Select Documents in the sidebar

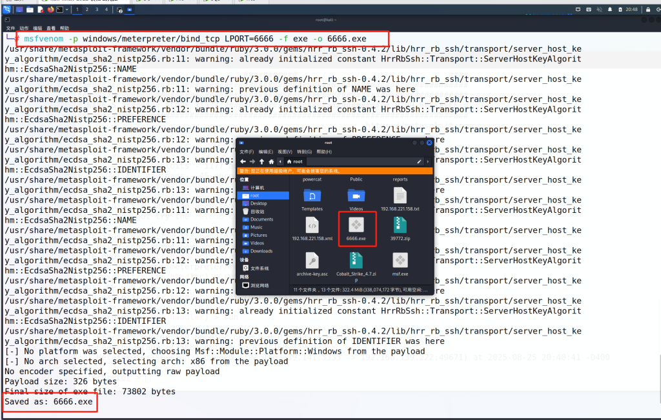click(x=264, y=219)
